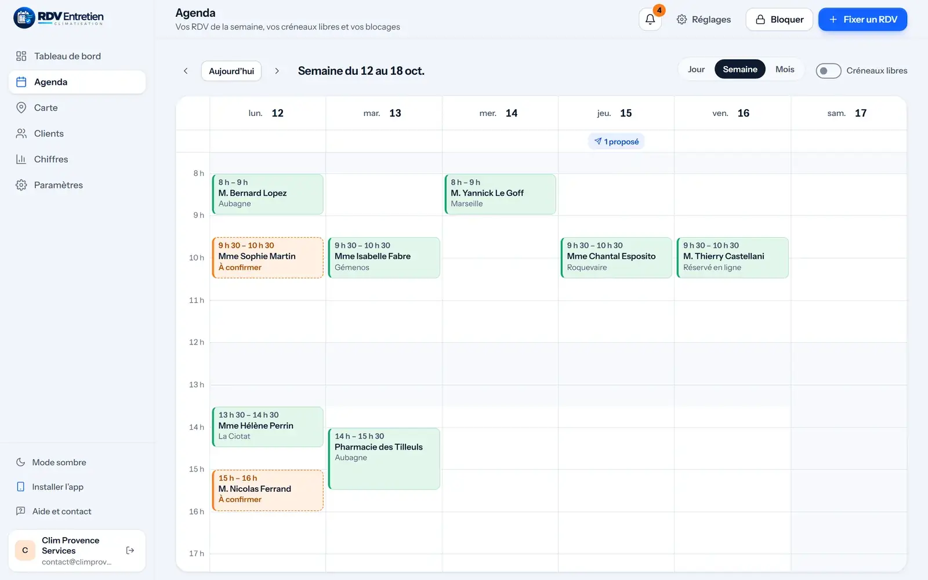
Task: Toggle Mode sombre
Action: click(x=77, y=462)
